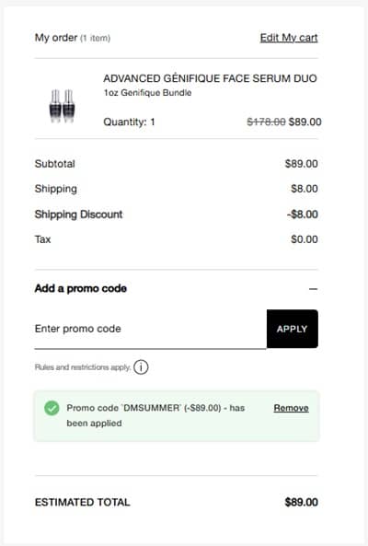Open the Edit My cart link
Viewport: 368px width, 546px height.
click(289, 38)
